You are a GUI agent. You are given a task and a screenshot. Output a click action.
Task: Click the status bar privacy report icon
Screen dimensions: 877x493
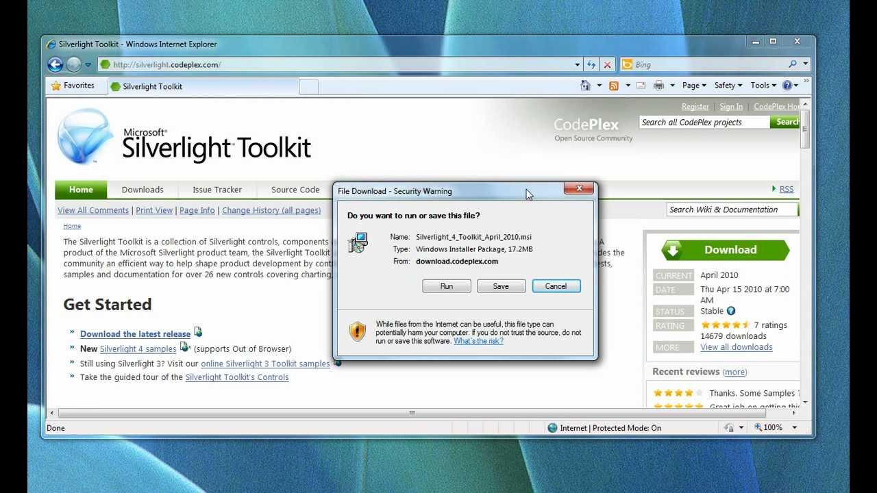click(730, 428)
